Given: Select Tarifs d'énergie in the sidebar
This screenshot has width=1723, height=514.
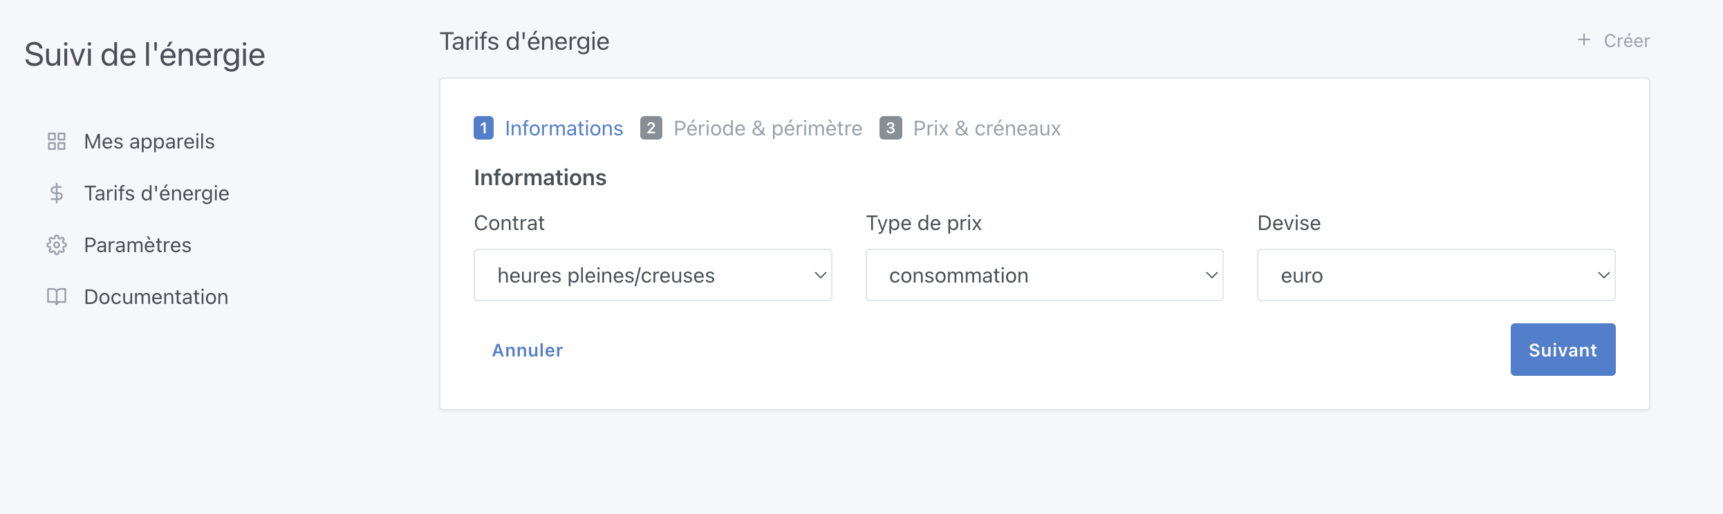Looking at the screenshot, I should (x=156, y=193).
